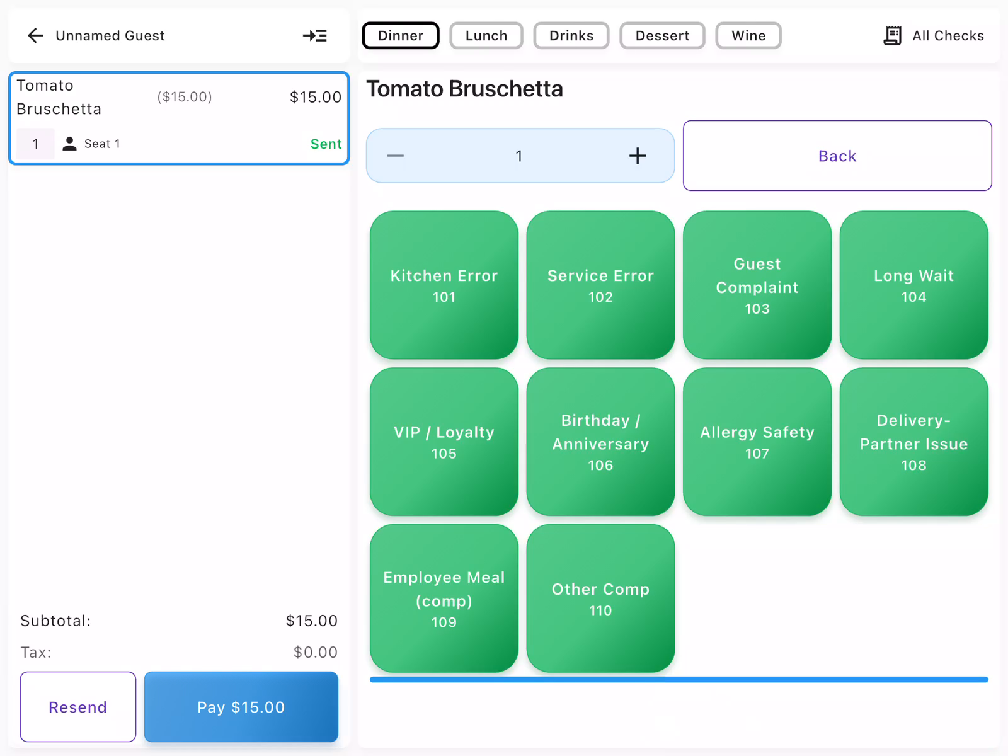
Task: Switch to the Lunch menu tab
Action: pyautogui.click(x=486, y=36)
